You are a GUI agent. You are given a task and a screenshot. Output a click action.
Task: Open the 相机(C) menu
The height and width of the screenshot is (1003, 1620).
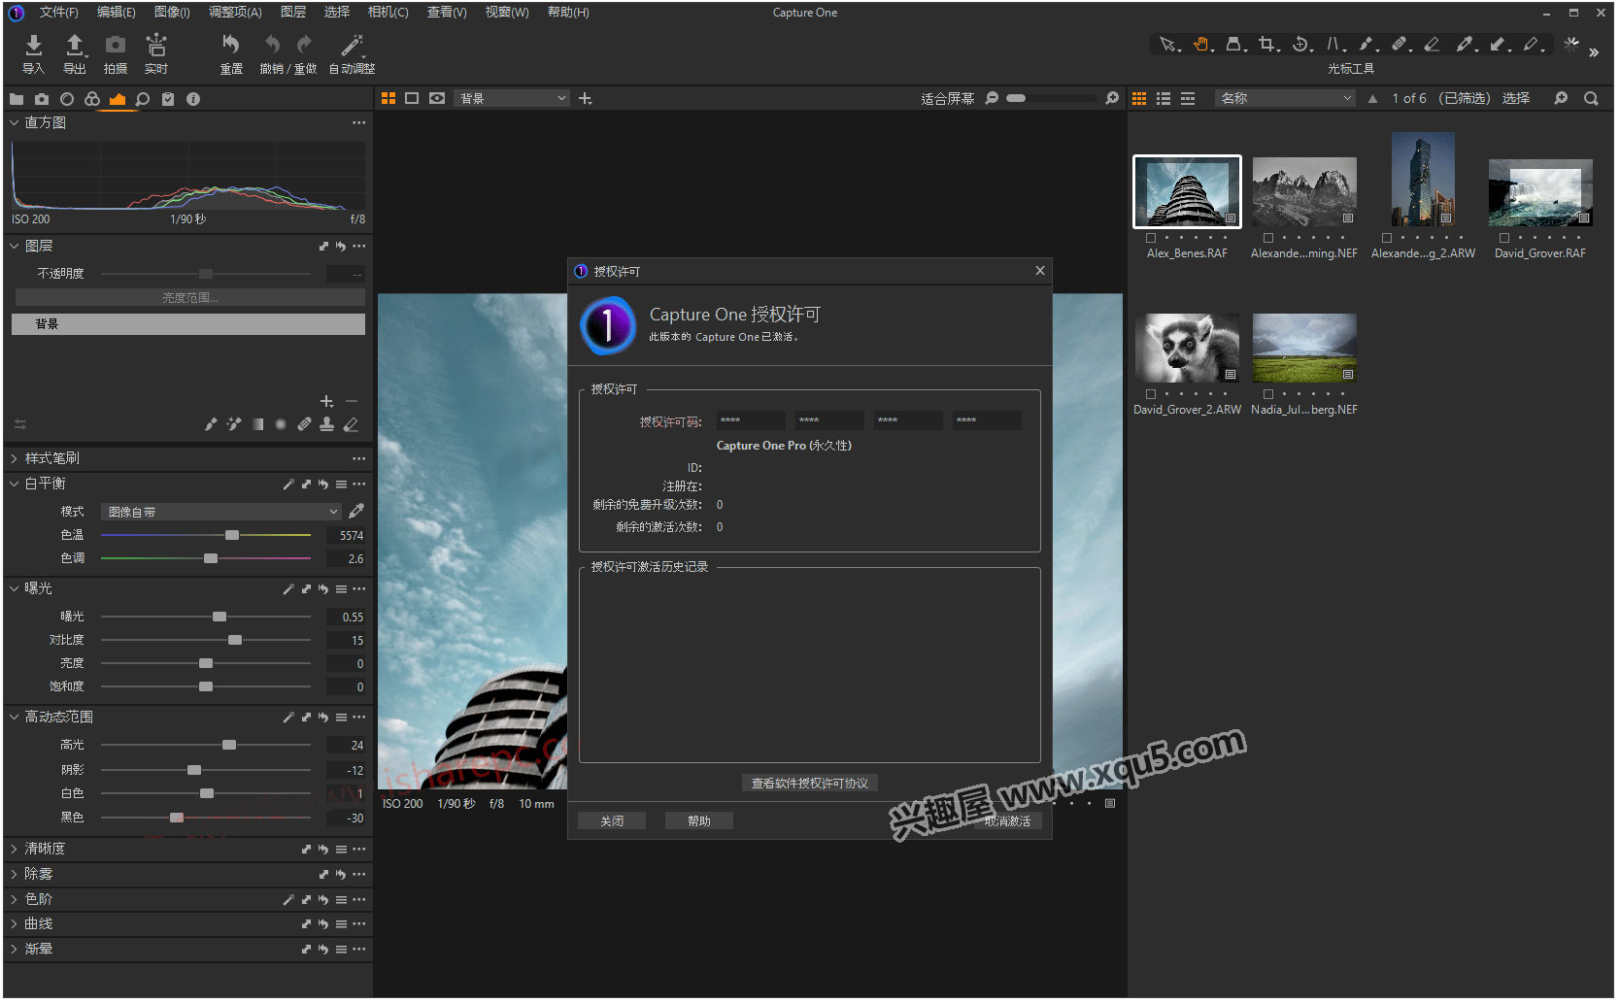click(388, 12)
